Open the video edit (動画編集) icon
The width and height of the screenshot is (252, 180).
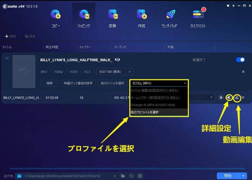click(x=237, y=98)
